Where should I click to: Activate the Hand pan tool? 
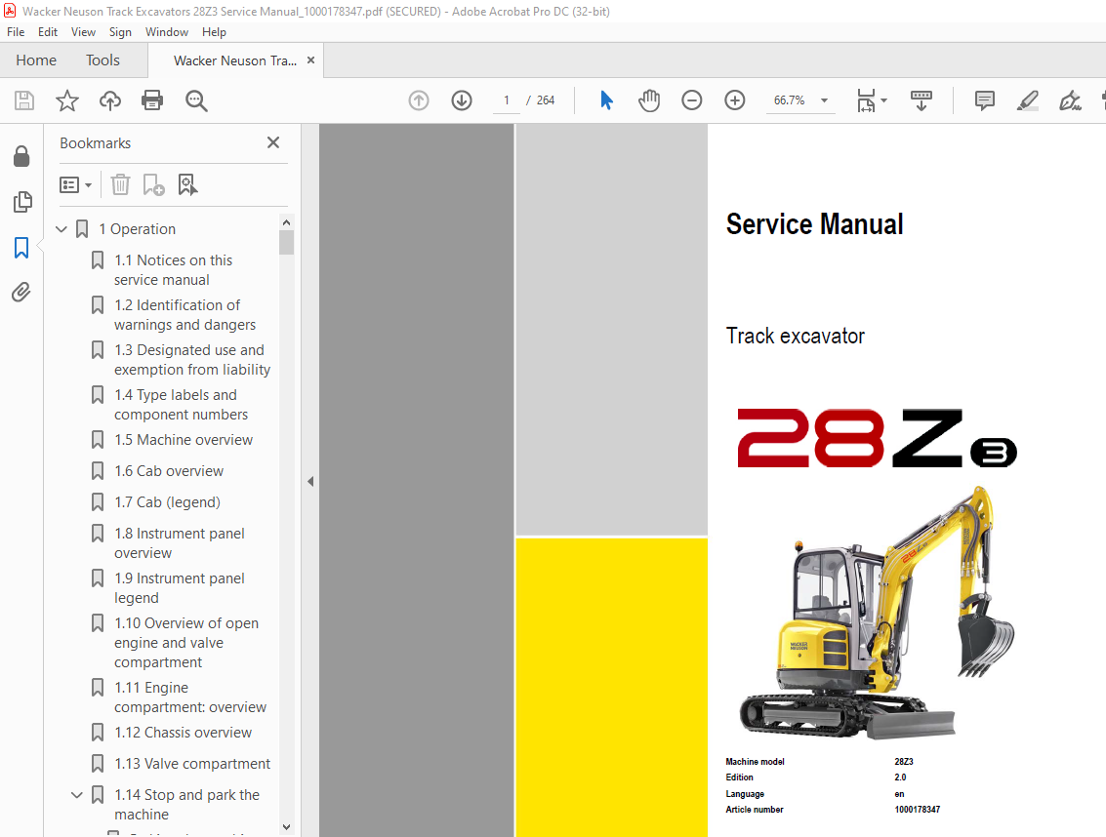pos(649,100)
